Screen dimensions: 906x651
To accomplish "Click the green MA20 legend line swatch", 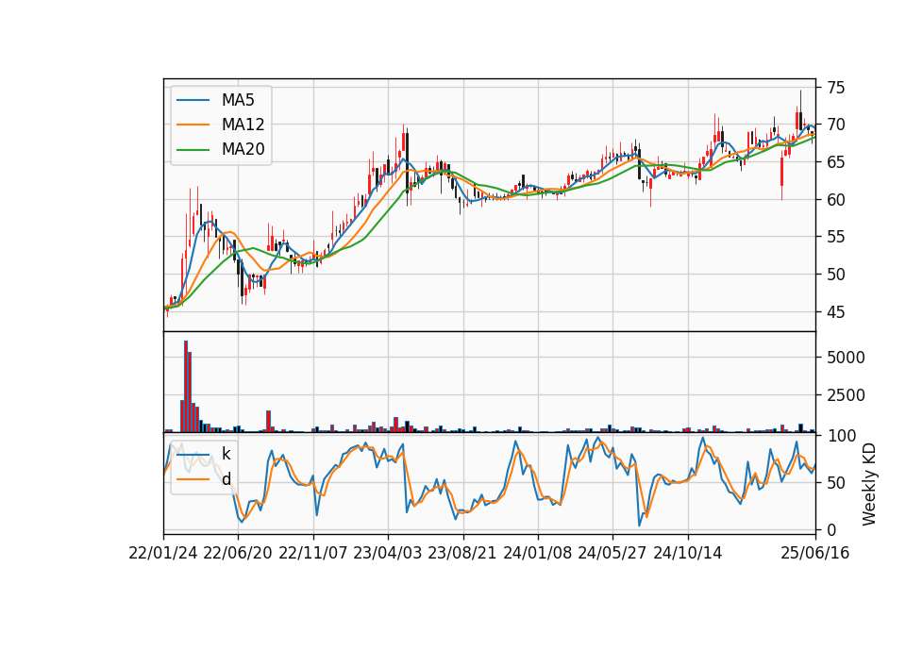I will [x=193, y=150].
